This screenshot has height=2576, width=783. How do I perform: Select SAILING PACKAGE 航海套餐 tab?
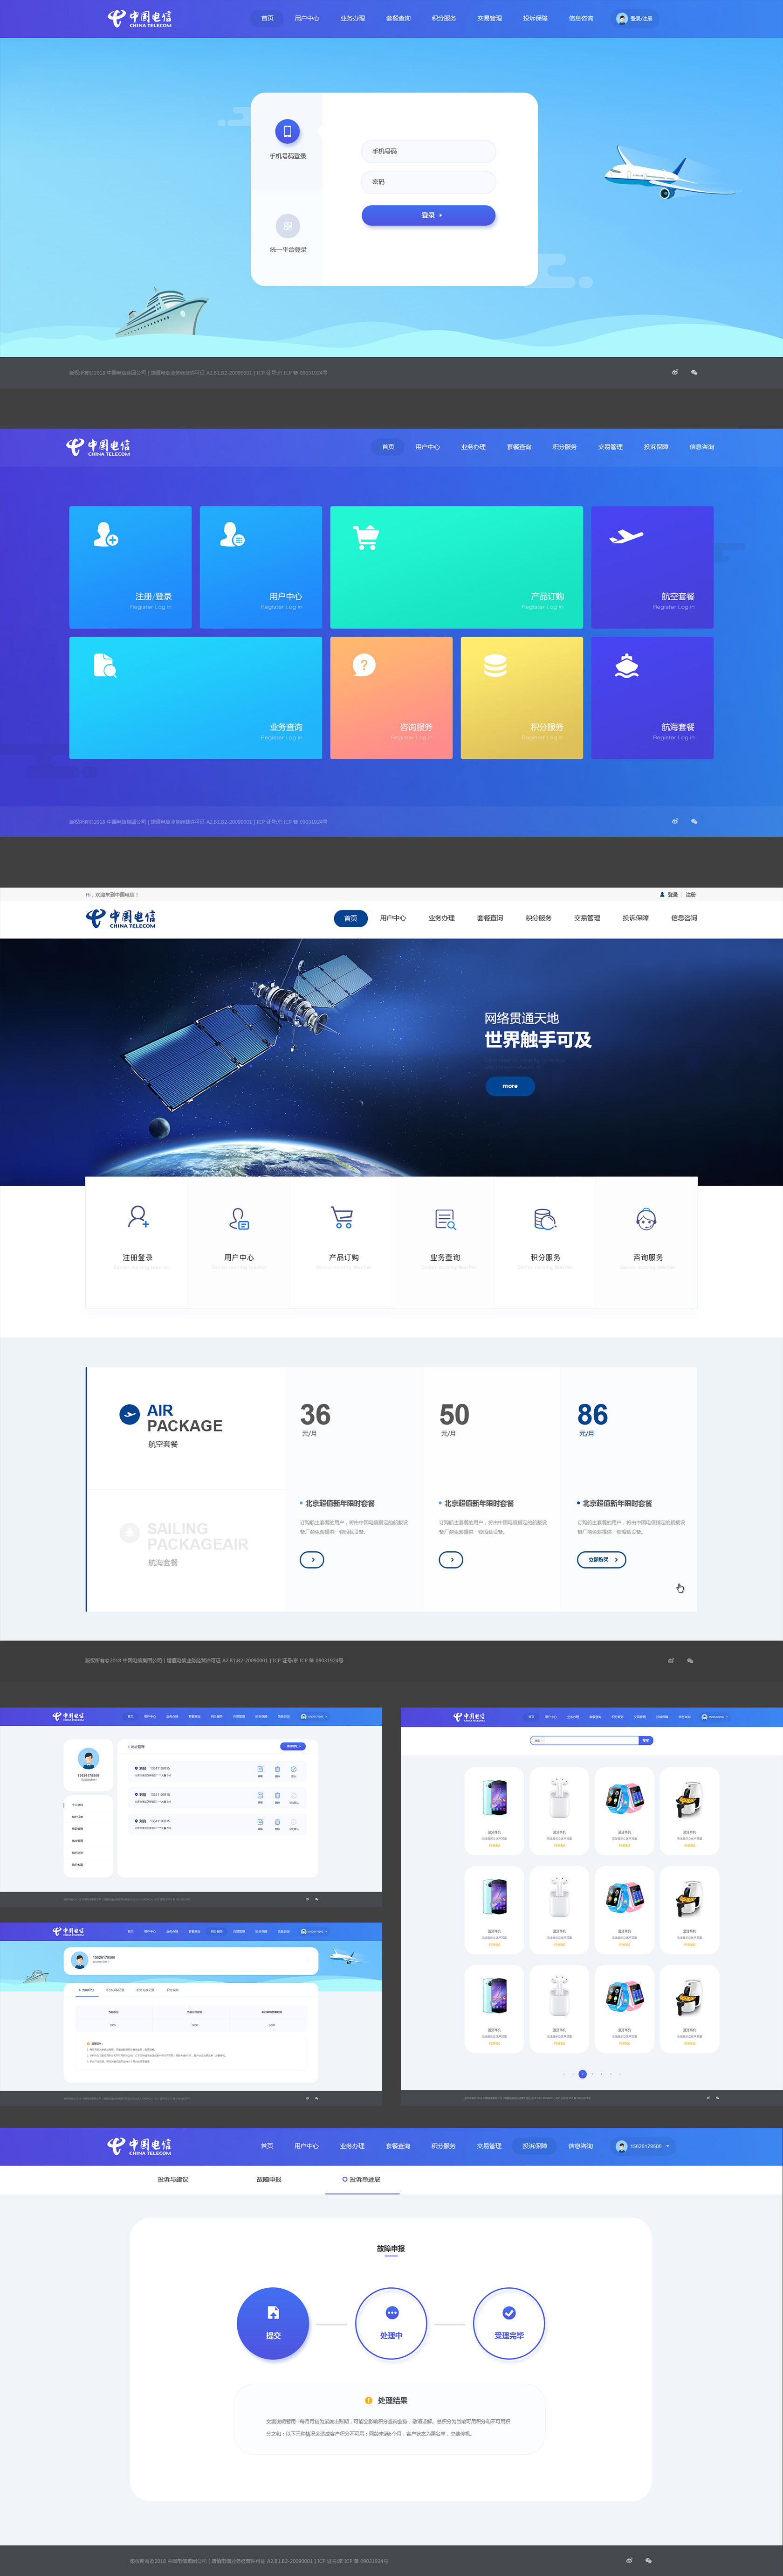pyautogui.click(x=186, y=1550)
